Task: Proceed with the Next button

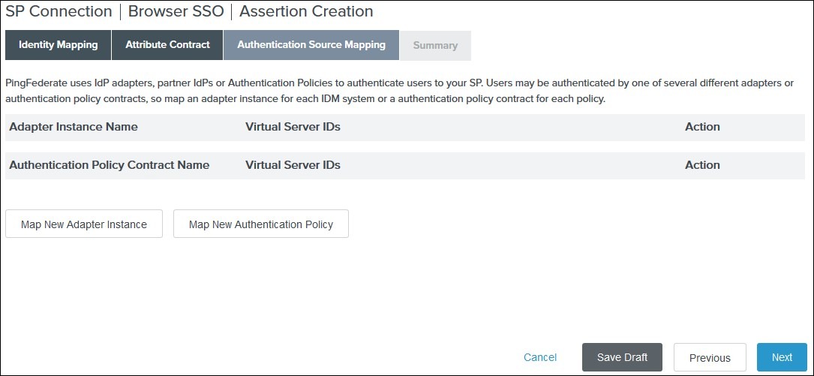Action: [782, 358]
